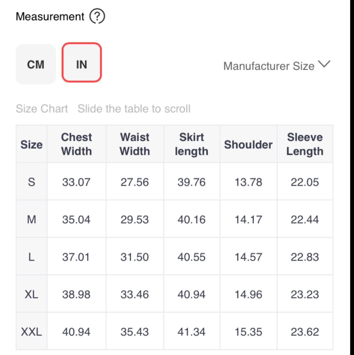The width and height of the screenshot is (354, 355).
Task: Click the Shoulder column header
Action: 248,145
